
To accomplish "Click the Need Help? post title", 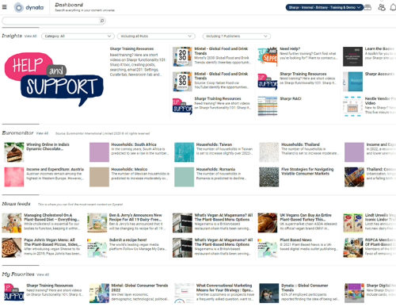I will pos(290,49).
